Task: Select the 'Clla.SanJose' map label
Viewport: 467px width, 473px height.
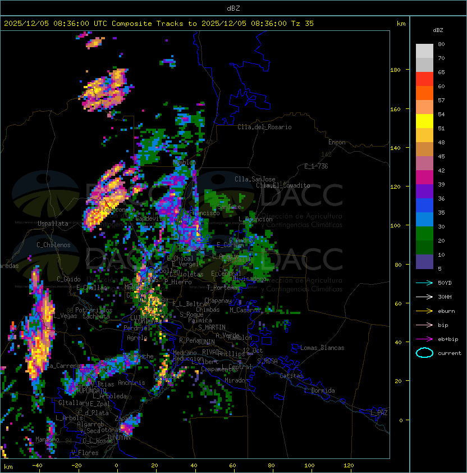Action: click(255, 179)
